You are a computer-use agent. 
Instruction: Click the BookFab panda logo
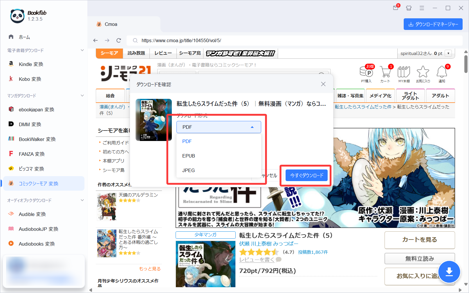coord(17,16)
